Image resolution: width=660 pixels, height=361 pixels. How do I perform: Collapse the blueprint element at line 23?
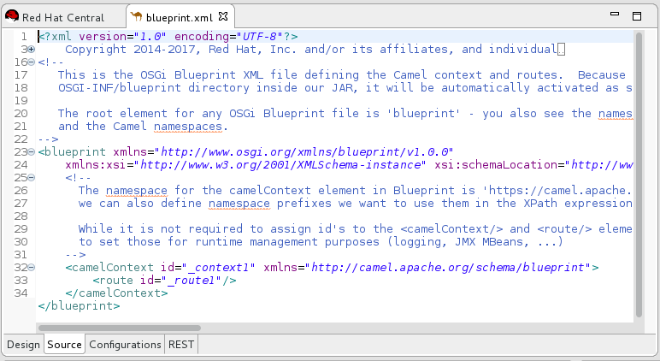(x=32, y=151)
